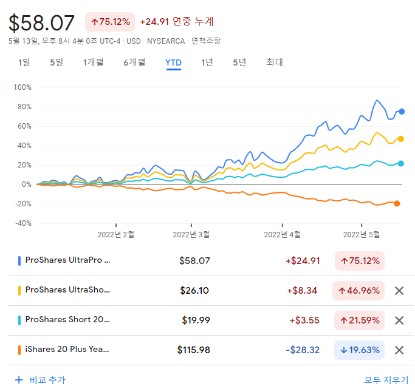Click the 비교 추가 link
This screenshot has width=415, height=389.
point(47,380)
